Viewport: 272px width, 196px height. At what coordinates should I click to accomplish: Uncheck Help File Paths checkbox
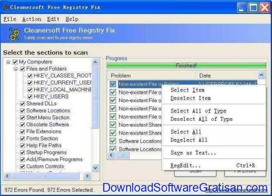[x=22, y=146]
